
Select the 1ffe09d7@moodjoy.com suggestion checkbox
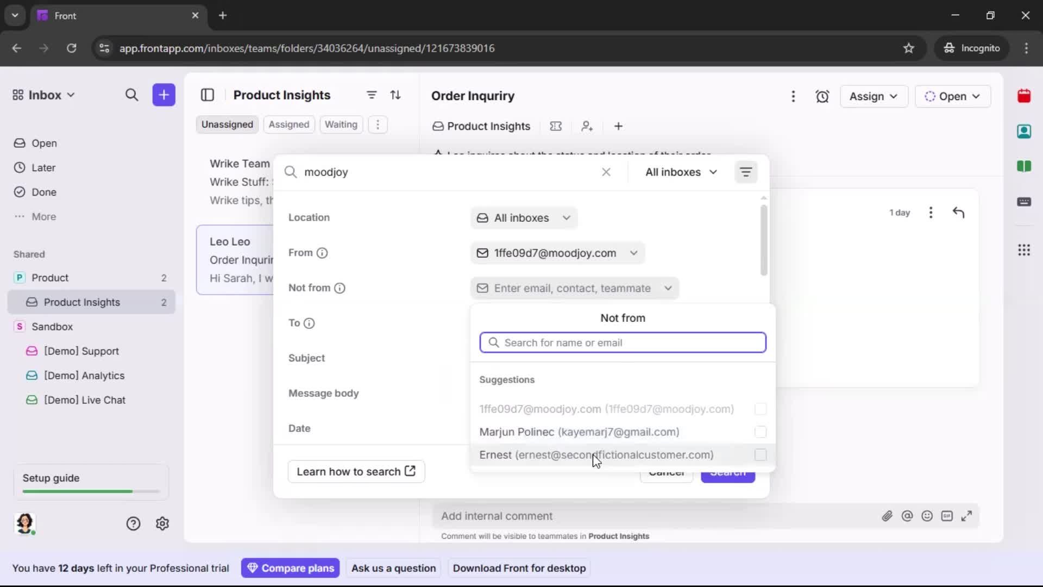click(x=760, y=409)
